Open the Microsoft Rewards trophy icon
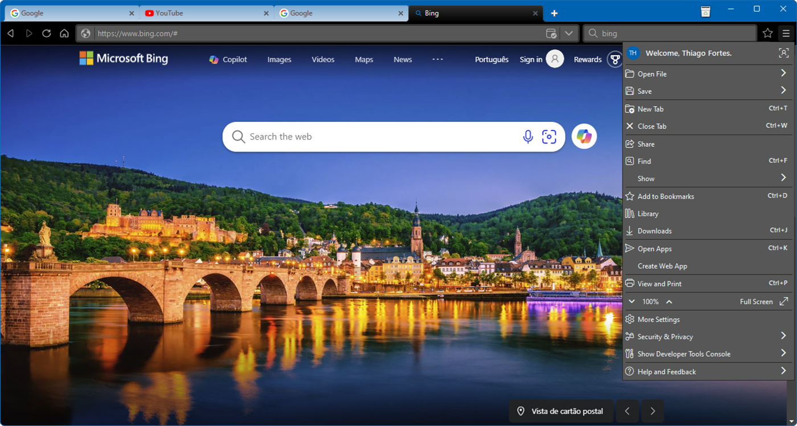Screen dimensions: 797x426 [x=614, y=59]
